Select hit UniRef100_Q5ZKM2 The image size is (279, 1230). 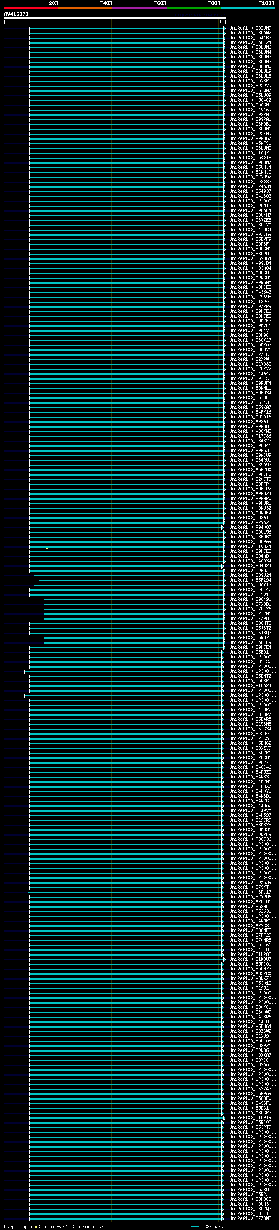(250, 1189)
